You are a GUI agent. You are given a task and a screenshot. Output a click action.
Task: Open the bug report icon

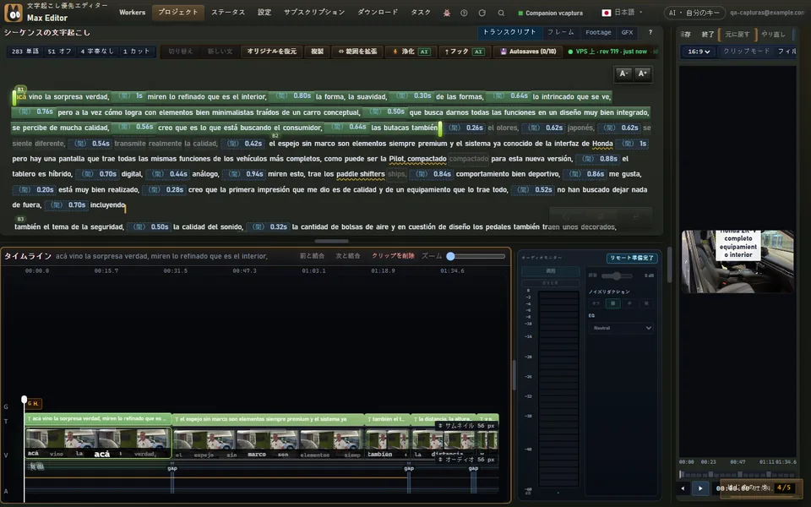[x=447, y=13]
